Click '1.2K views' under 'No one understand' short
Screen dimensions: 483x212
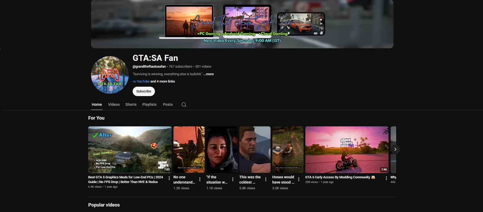tap(181, 188)
